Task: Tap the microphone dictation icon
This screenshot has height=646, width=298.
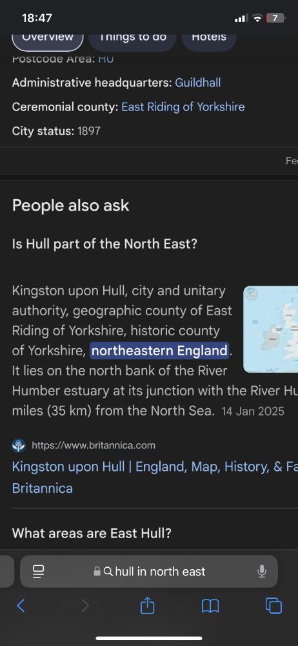Action: (x=261, y=572)
